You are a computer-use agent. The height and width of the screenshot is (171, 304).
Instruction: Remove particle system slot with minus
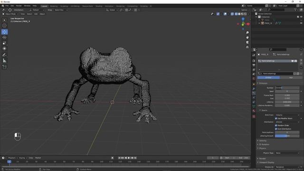[x=301, y=64]
